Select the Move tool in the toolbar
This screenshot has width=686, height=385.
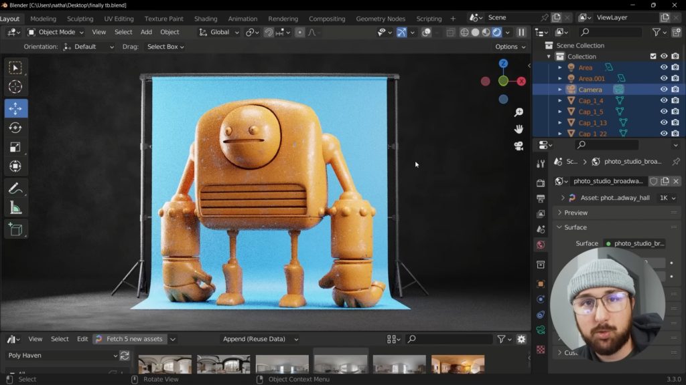[15, 108]
